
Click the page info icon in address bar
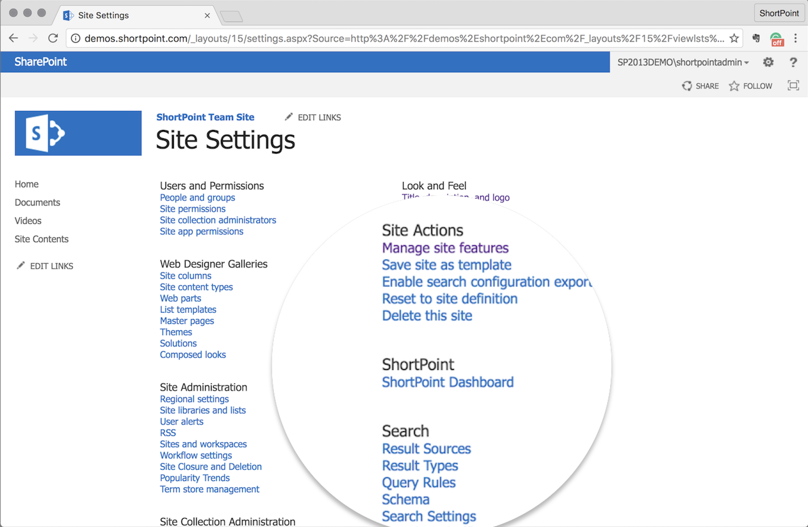[x=75, y=38]
